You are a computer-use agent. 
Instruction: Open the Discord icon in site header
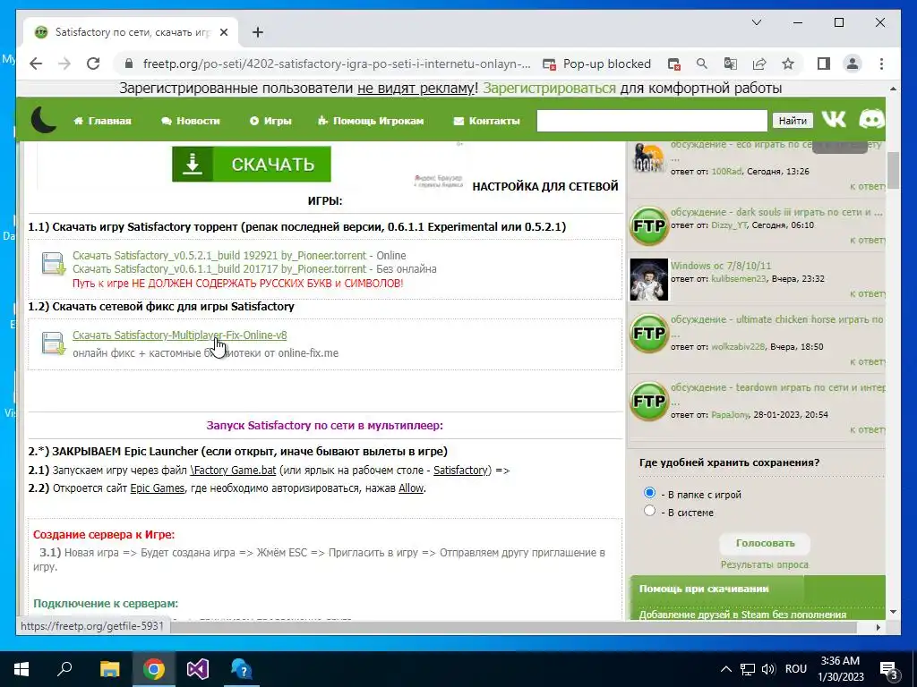click(871, 120)
